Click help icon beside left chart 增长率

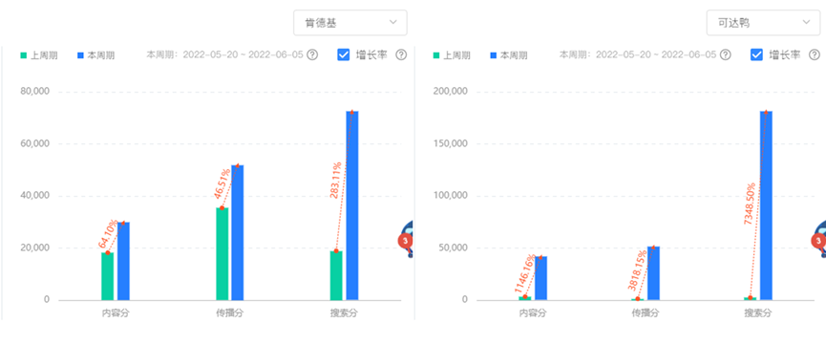pos(401,54)
